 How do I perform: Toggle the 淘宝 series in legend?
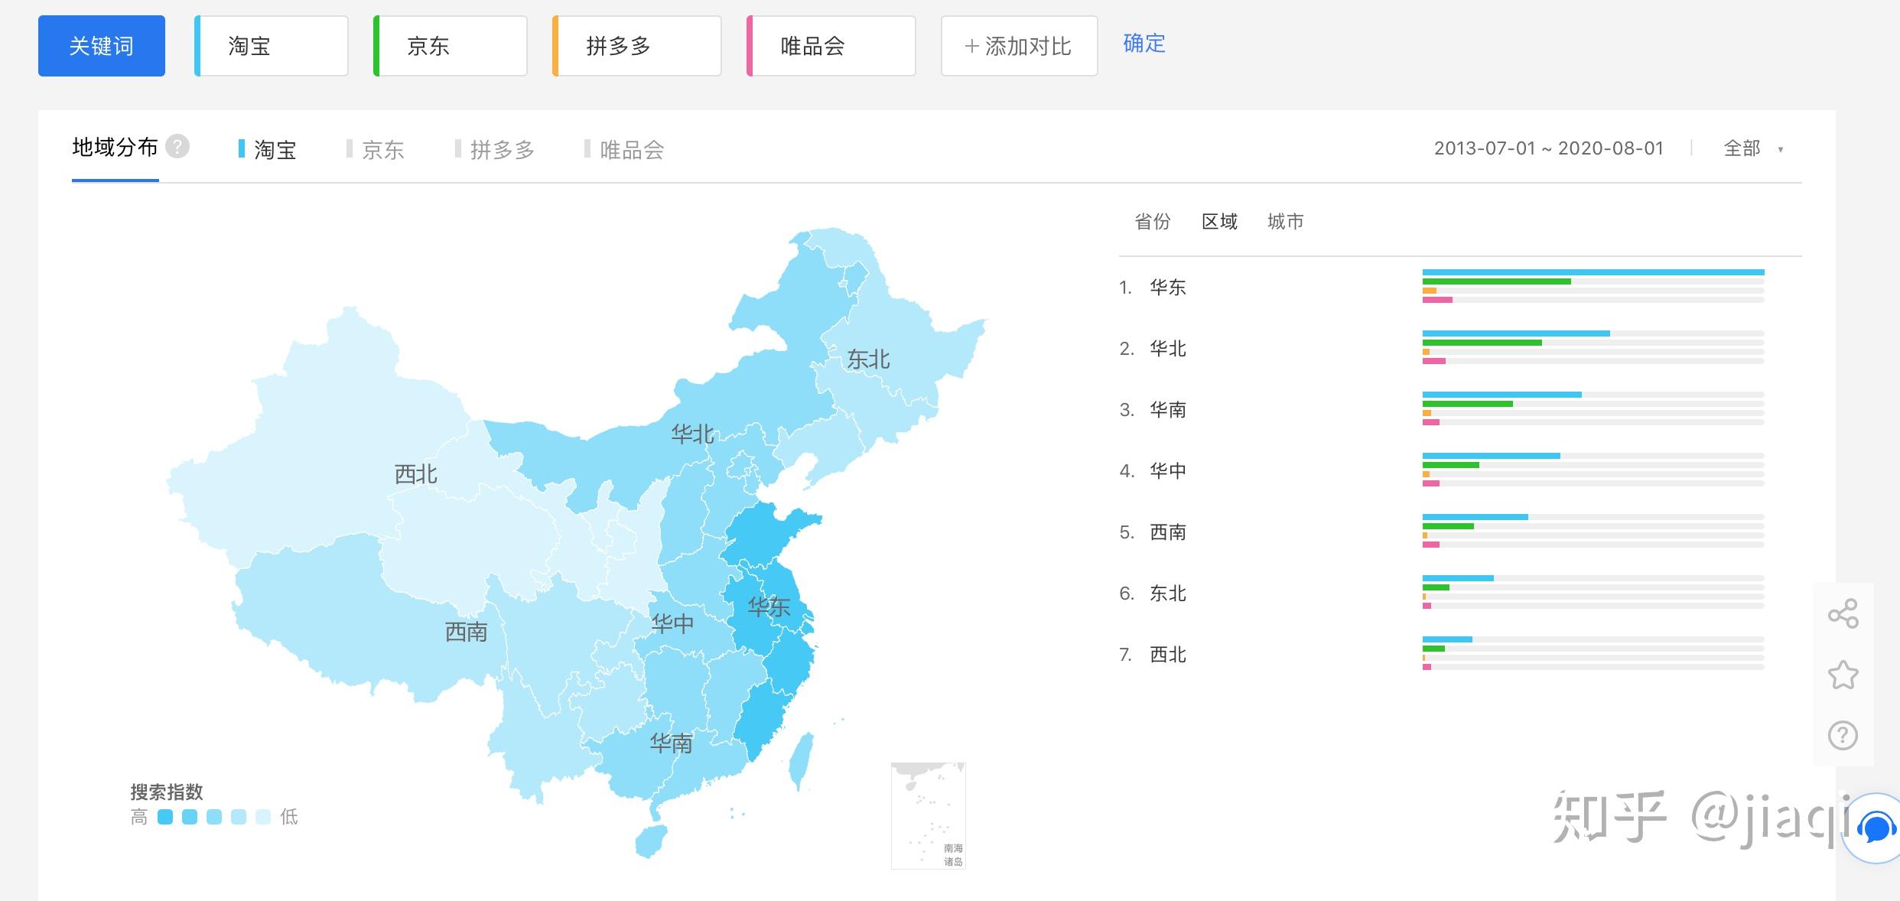pyautogui.click(x=268, y=149)
